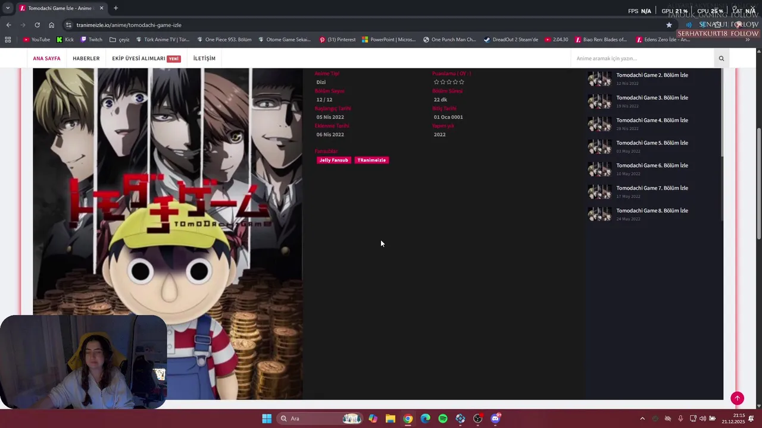
Task: Click episode 5 thumbnail image
Action: 599,147
